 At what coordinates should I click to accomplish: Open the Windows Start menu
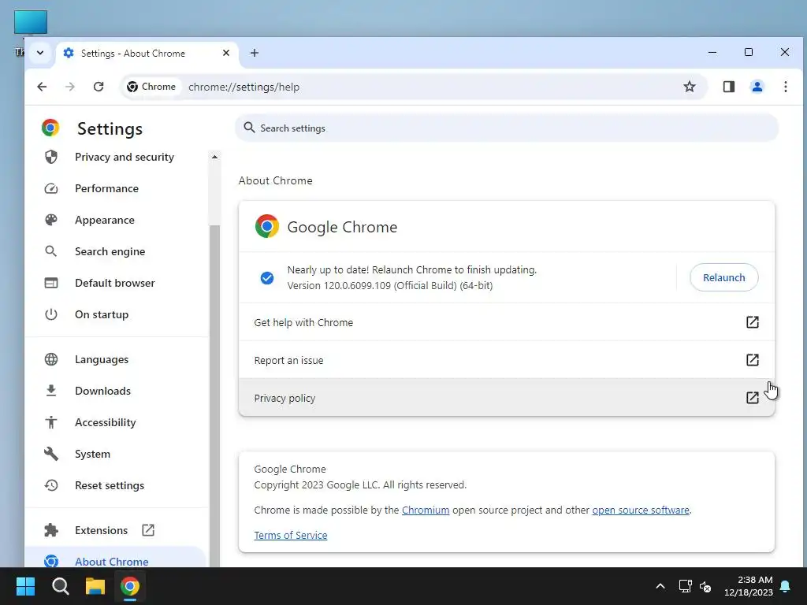tap(25, 586)
